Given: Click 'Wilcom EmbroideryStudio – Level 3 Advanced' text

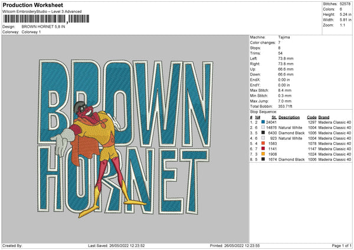Looking at the screenshot, I should point(42,12).
